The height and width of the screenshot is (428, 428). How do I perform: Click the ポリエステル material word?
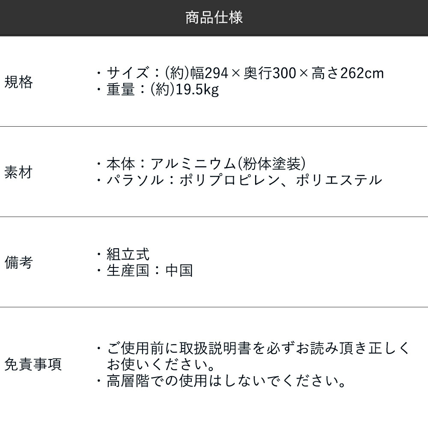pyautogui.click(x=339, y=180)
